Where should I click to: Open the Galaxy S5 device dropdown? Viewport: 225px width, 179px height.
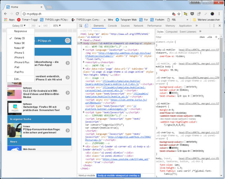[x=19, y=26]
